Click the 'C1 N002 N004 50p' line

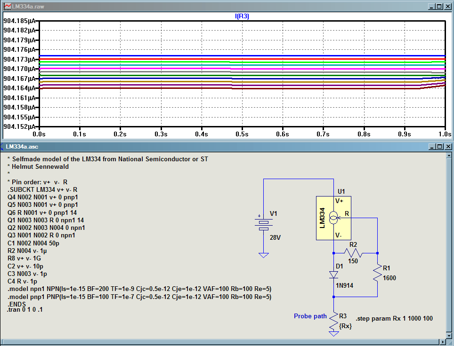[33, 244]
